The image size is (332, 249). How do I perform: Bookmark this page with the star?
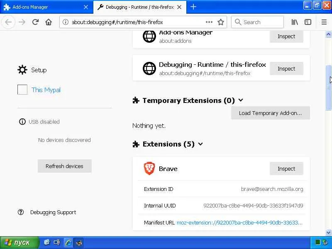point(221,22)
